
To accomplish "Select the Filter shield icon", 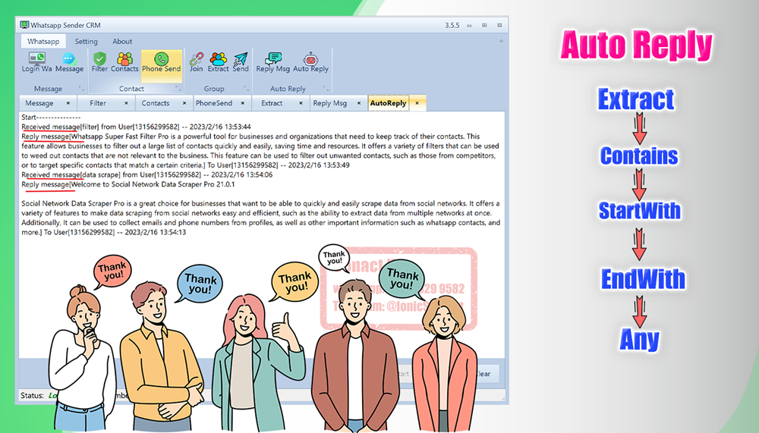I will pyautogui.click(x=99, y=62).
